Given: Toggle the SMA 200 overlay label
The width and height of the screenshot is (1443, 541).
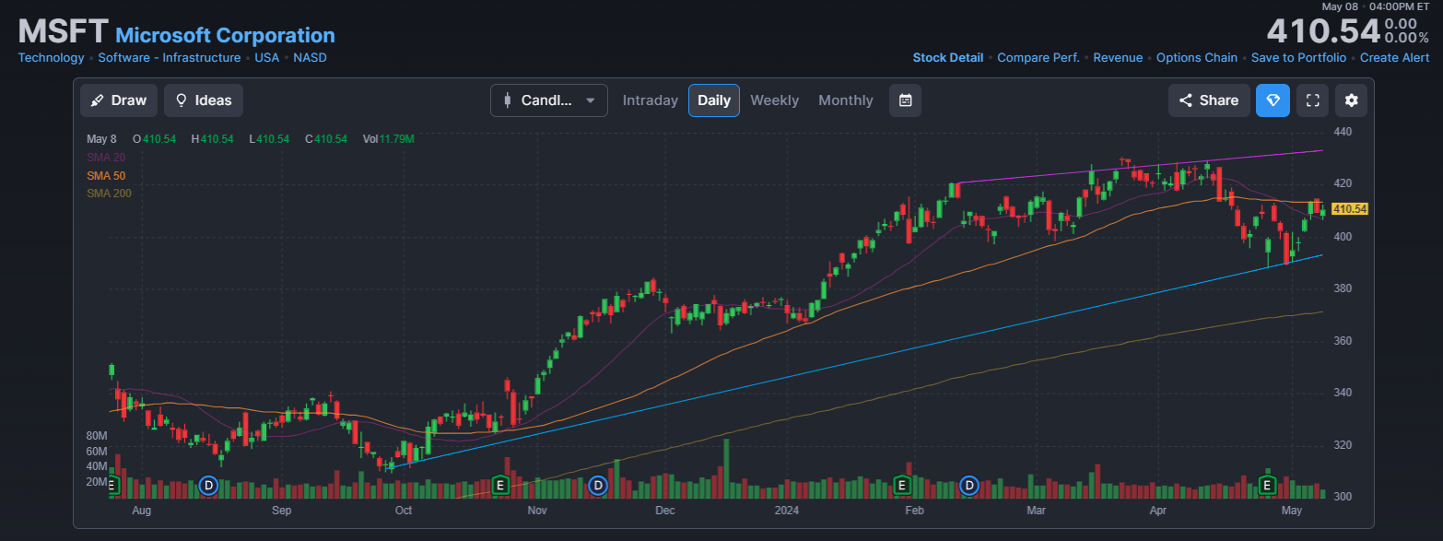Looking at the screenshot, I should 109,194.
